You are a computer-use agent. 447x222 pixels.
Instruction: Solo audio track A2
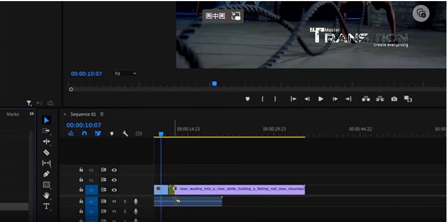click(x=125, y=212)
